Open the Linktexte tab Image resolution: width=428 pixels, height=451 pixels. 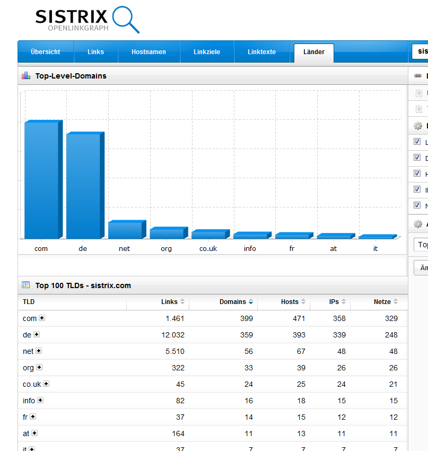(261, 52)
